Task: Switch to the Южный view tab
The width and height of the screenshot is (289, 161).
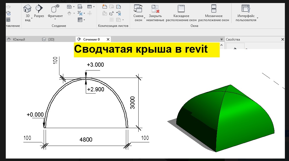Action: (19, 39)
